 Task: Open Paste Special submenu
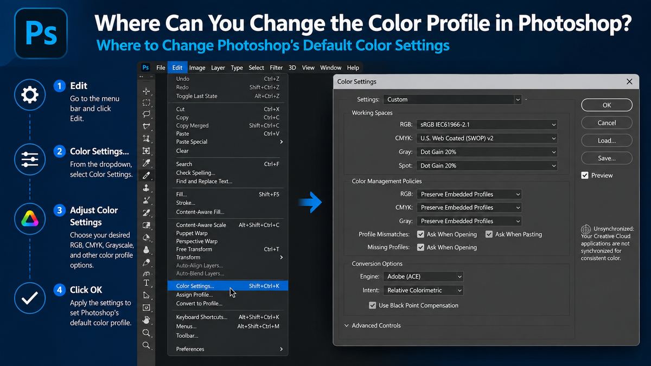coord(228,142)
